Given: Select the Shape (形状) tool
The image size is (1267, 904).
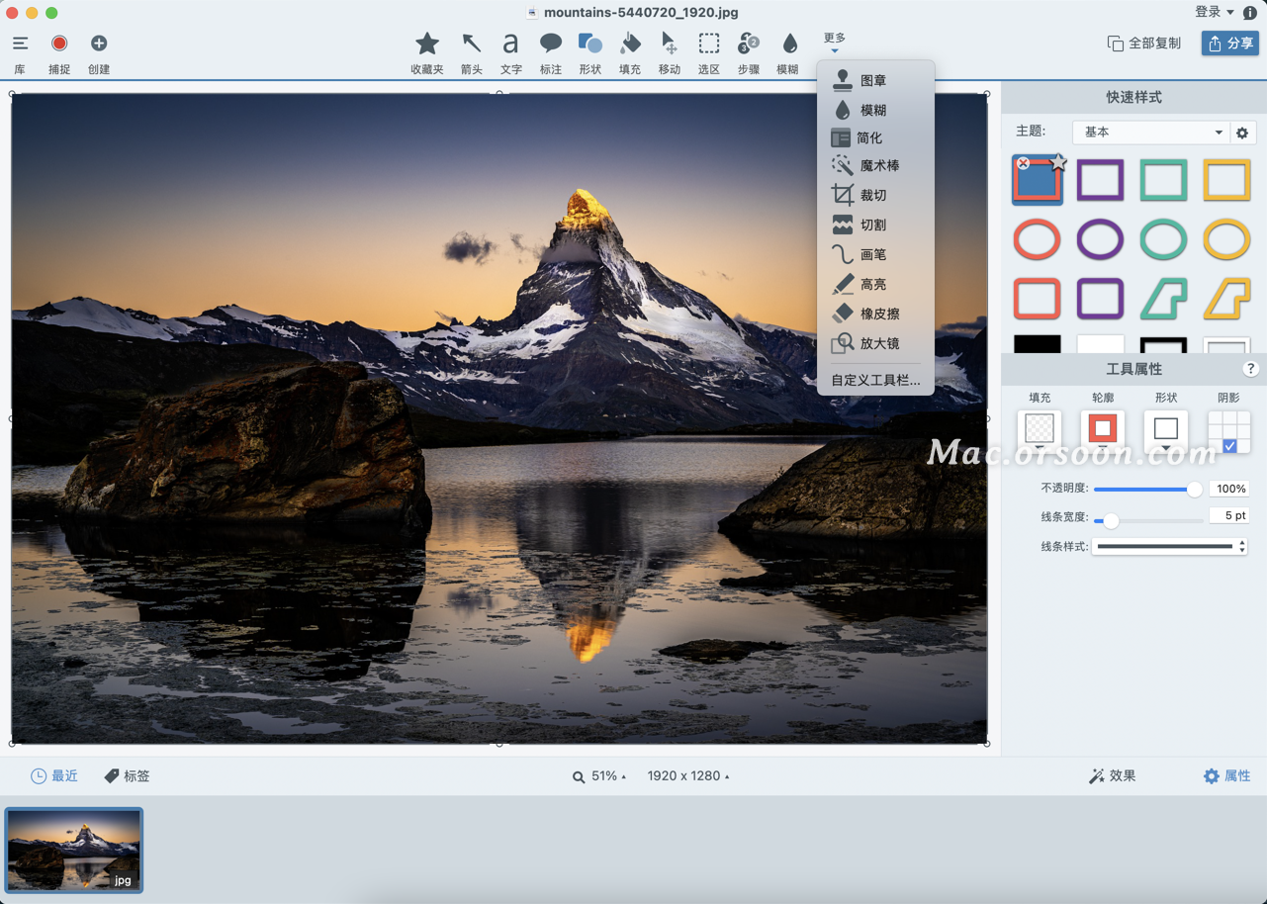Looking at the screenshot, I should [590, 44].
